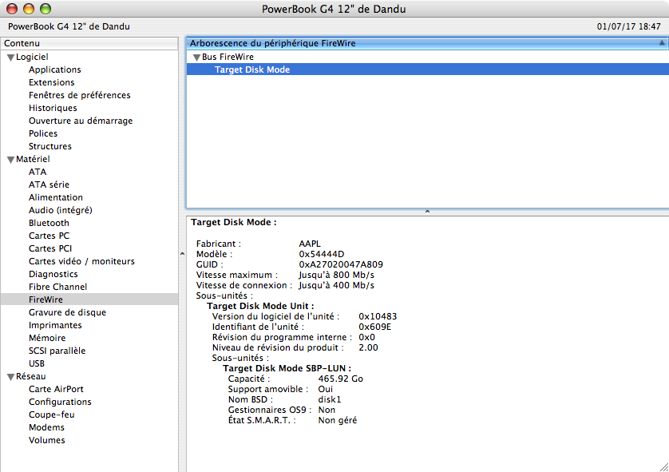Collapse the Matériel section triangle
The image size is (669, 472).
(x=11, y=160)
